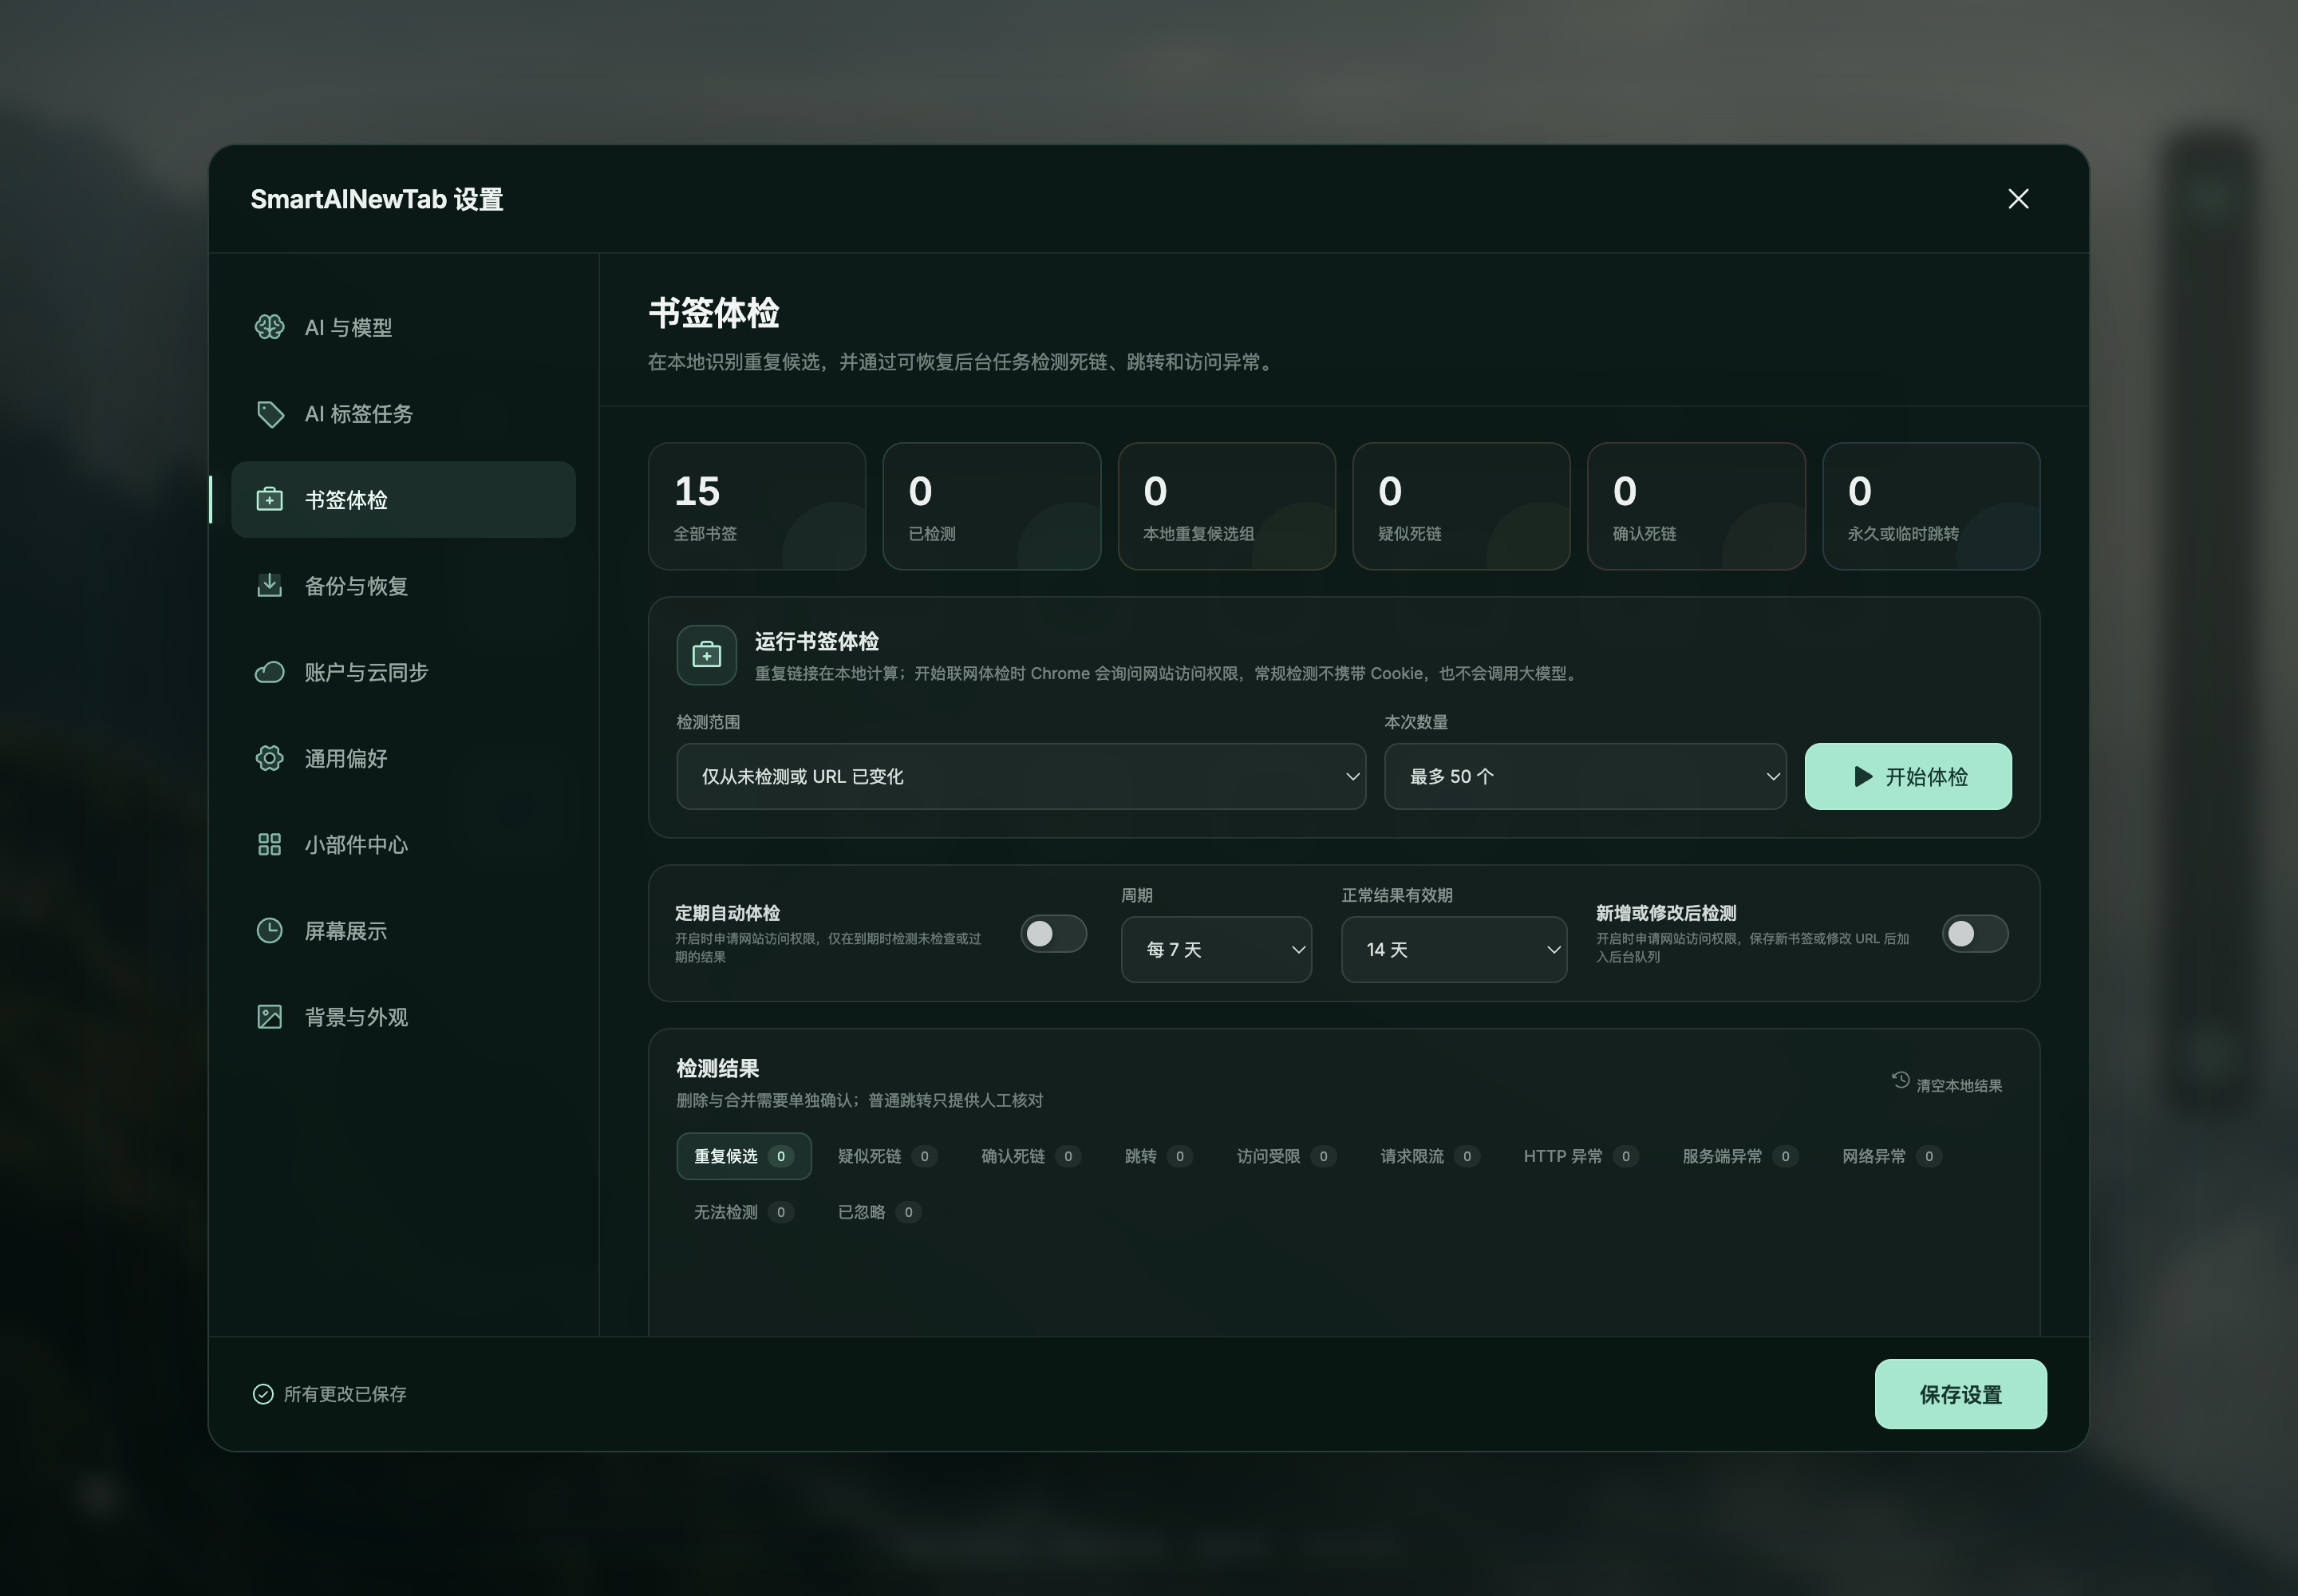Click the 本地重复候选组 stat card
Screen dimensions: 2298x1596
pyautogui.click(x=1227, y=506)
